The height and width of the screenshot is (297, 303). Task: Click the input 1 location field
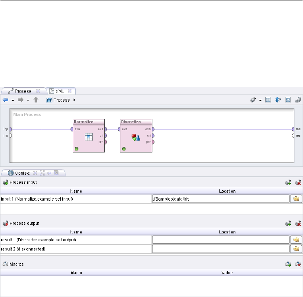click(221, 199)
